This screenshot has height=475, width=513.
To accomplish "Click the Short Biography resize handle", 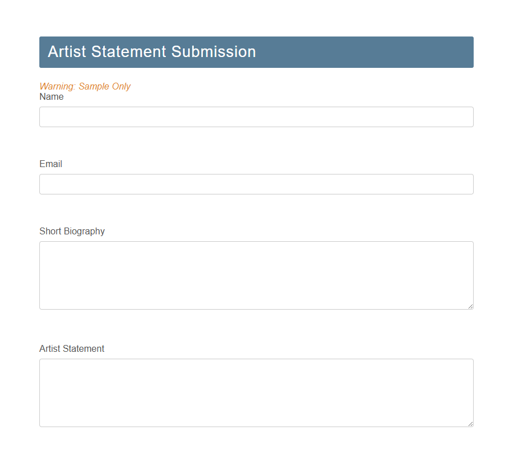I will point(471,307).
